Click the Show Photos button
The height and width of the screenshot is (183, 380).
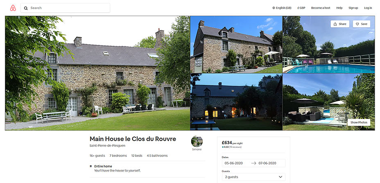tap(359, 122)
